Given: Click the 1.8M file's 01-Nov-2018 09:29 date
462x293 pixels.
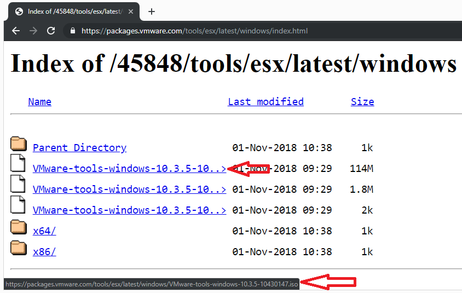Looking at the screenshot, I should 282,189.
